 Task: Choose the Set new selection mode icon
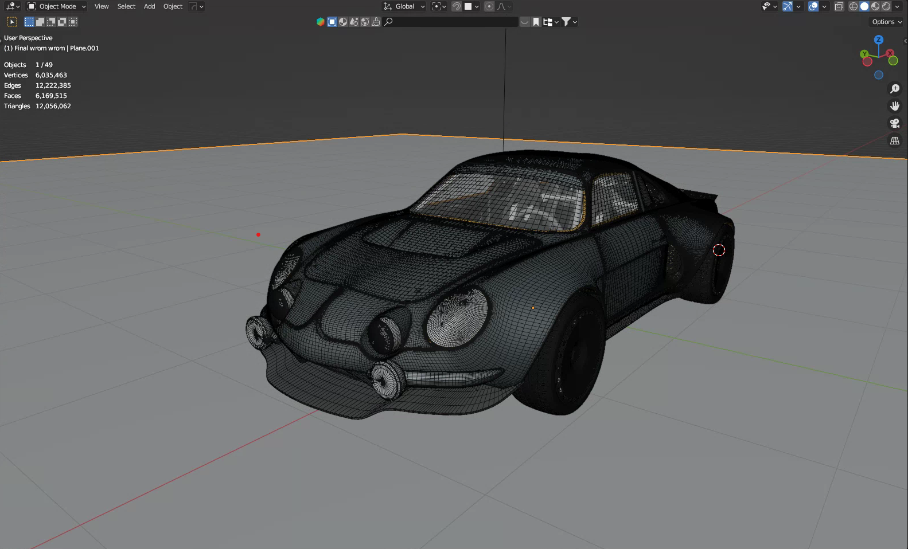(29, 22)
